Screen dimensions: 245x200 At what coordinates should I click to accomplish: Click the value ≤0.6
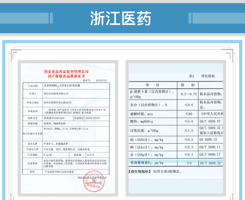[x=189, y=105]
